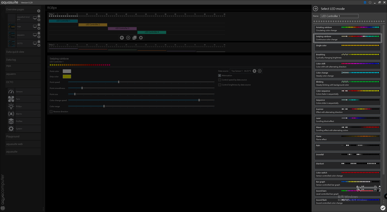The width and height of the screenshot is (387, 212).
Task: Expand the mps device section
Action: [23, 67]
